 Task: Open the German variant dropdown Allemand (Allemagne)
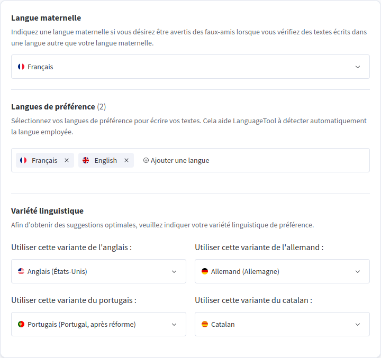(x=283, y=271)
